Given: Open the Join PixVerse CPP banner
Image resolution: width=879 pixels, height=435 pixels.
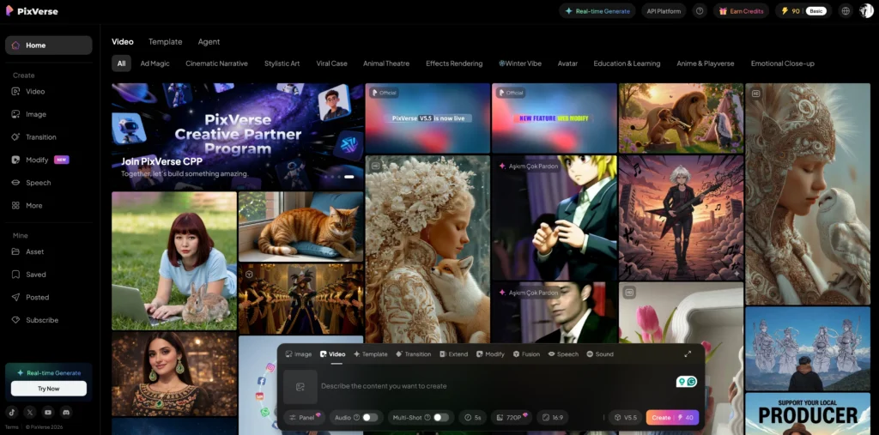Looking at the screenshot, I should click(238, 136).
